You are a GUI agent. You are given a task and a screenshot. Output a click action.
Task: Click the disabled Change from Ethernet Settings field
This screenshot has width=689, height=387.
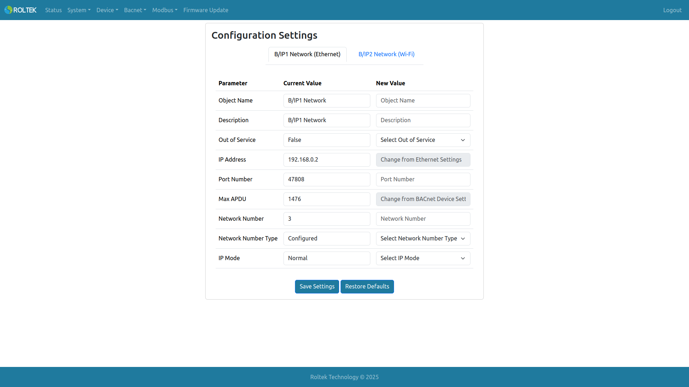coord(423,160)
